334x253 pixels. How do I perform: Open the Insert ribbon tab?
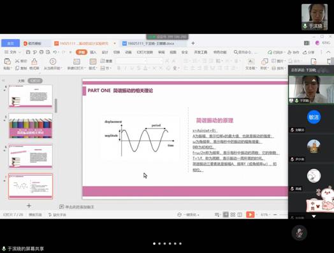tap(93, 52)
